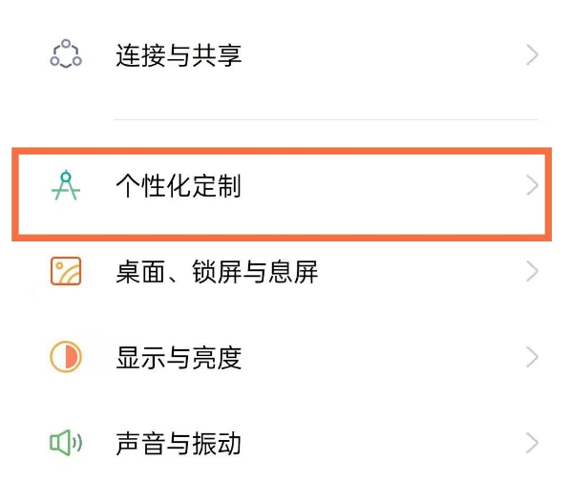Click the chevron beside 声音与振动
The height and width of the screenshot is (481, 569).
532,443
